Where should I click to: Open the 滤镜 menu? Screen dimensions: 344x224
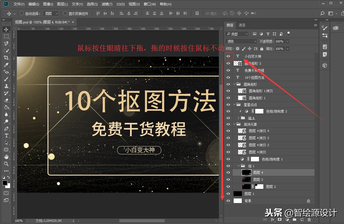107,4
